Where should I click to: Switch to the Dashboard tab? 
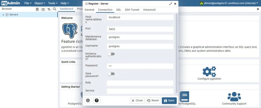(x=67, y=9)
